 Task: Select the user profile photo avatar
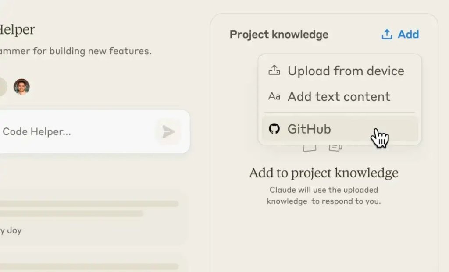point(21,87)
